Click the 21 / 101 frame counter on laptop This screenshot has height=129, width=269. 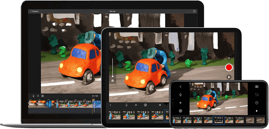coord(95,96)
